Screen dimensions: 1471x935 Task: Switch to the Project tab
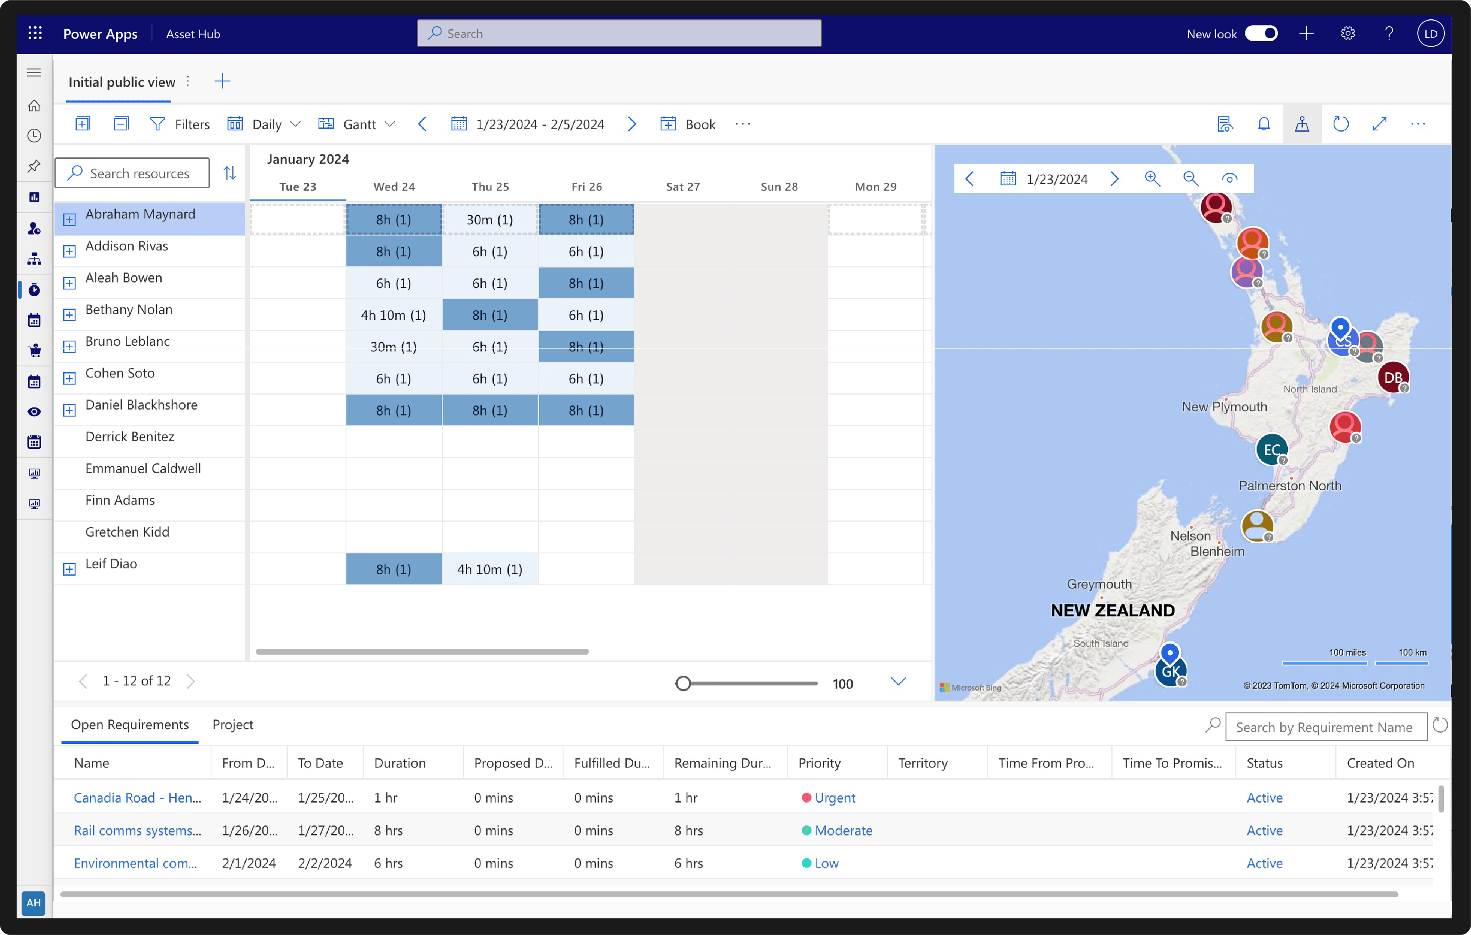[233, 724]
